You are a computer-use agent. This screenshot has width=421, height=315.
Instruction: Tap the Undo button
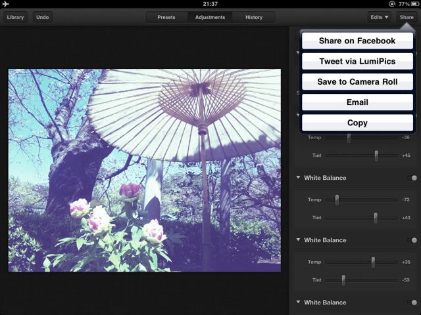pos(42,17)
